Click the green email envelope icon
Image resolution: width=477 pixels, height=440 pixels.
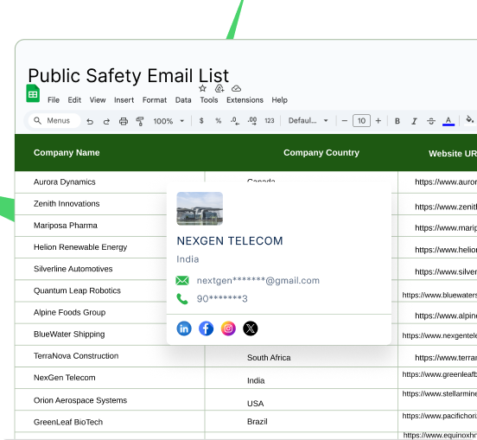point(182,281)
